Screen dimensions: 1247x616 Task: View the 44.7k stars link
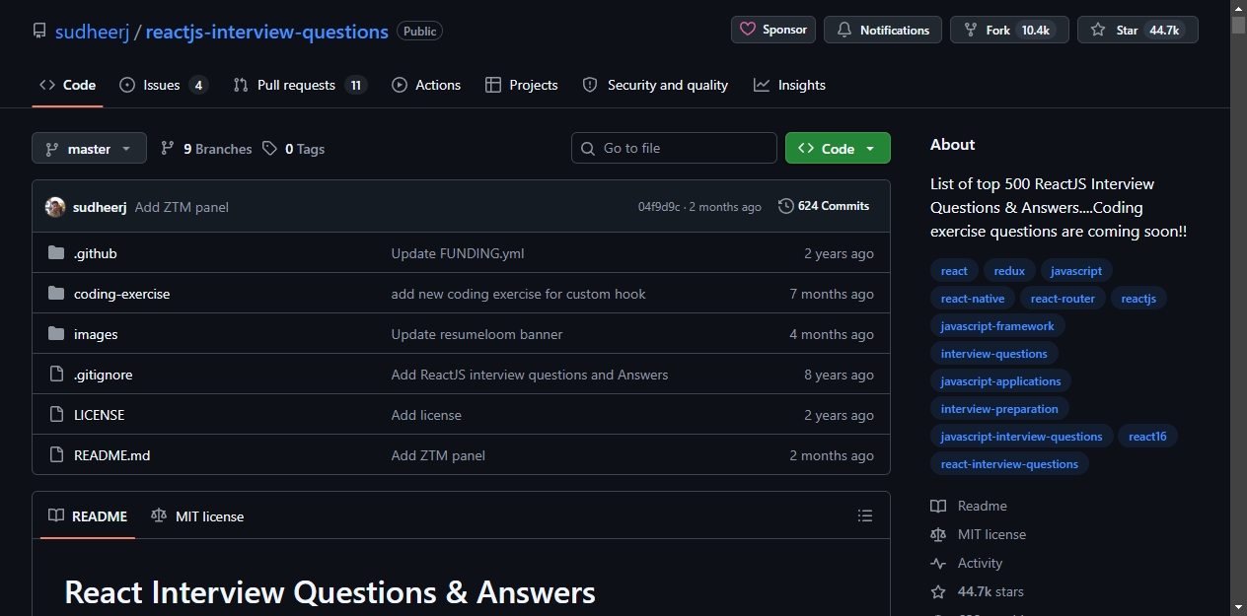(978, 591)
